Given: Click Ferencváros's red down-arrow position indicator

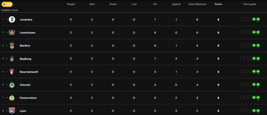Looking at the screenshot, I should [x=7, y=98].
